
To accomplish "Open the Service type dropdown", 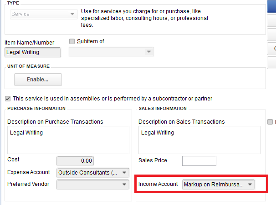I will click(72, 14).
